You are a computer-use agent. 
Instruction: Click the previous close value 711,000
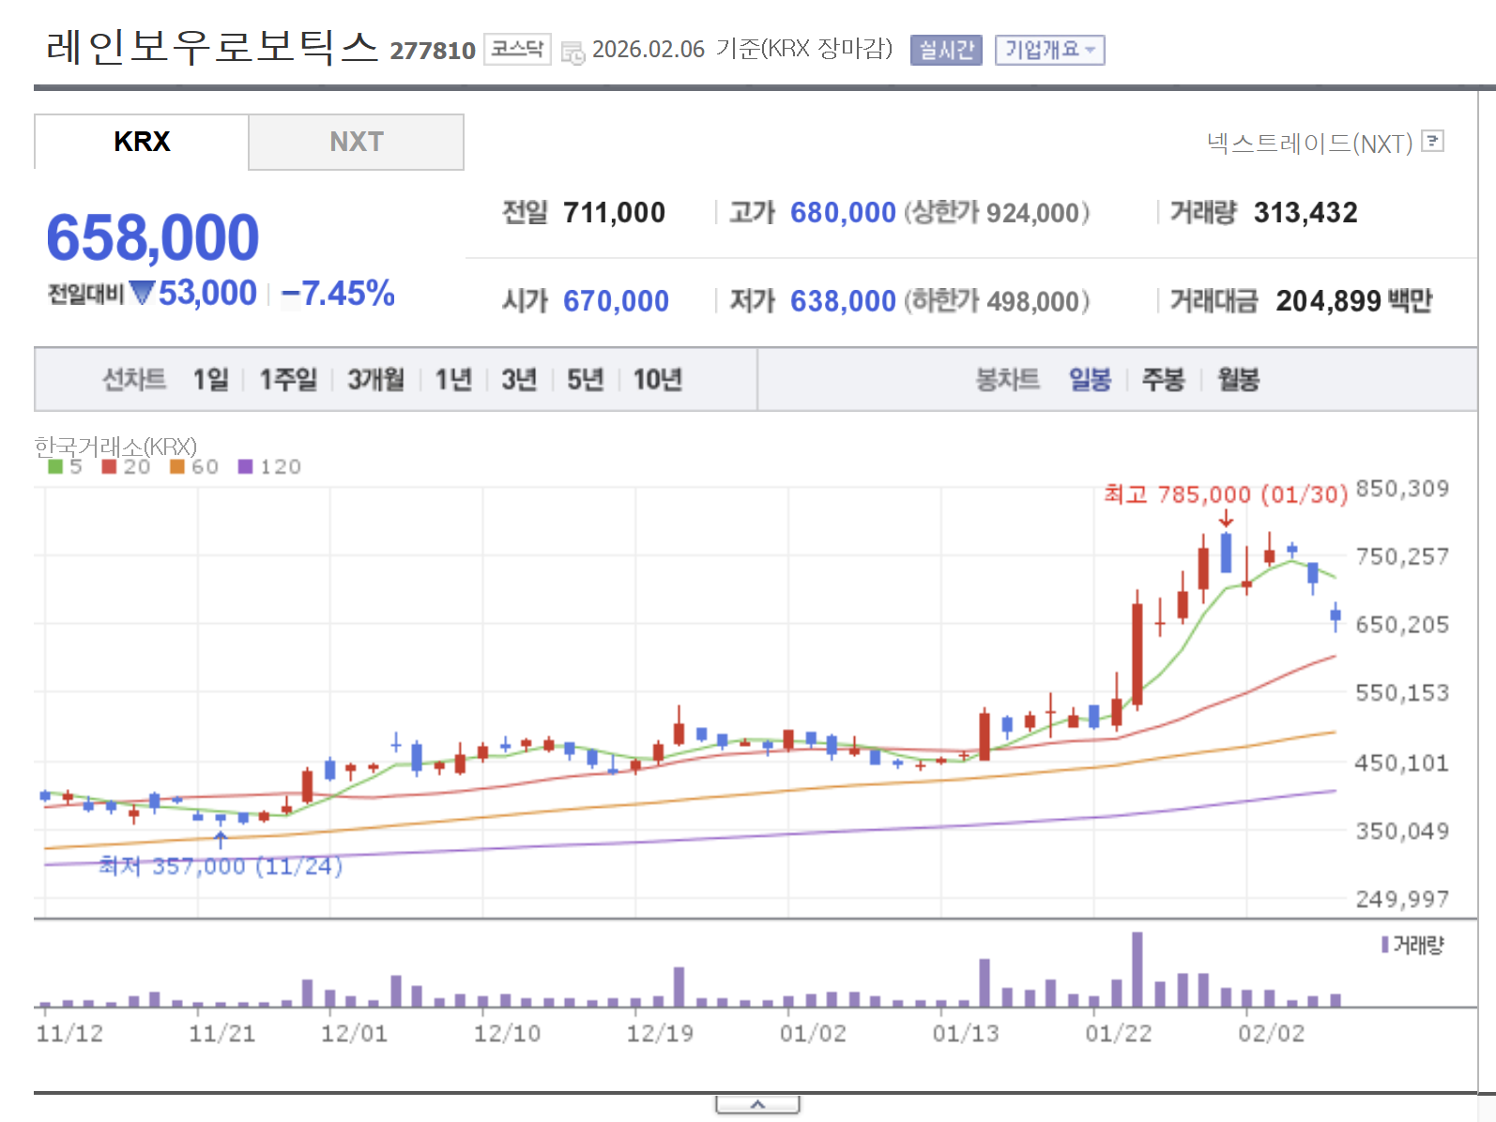[x=614, y=213]
